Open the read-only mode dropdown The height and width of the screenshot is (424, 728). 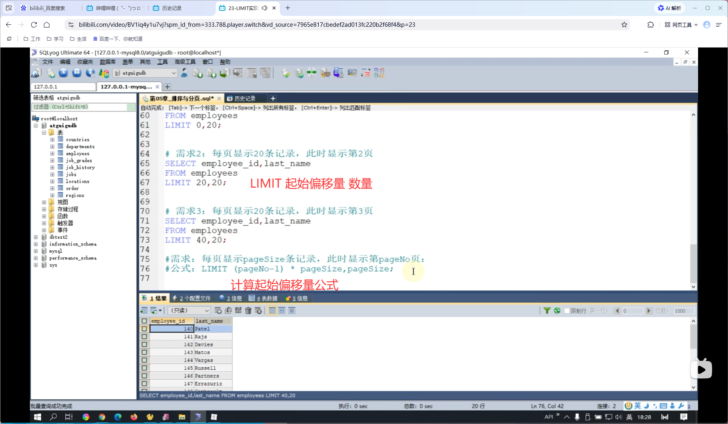189,311
